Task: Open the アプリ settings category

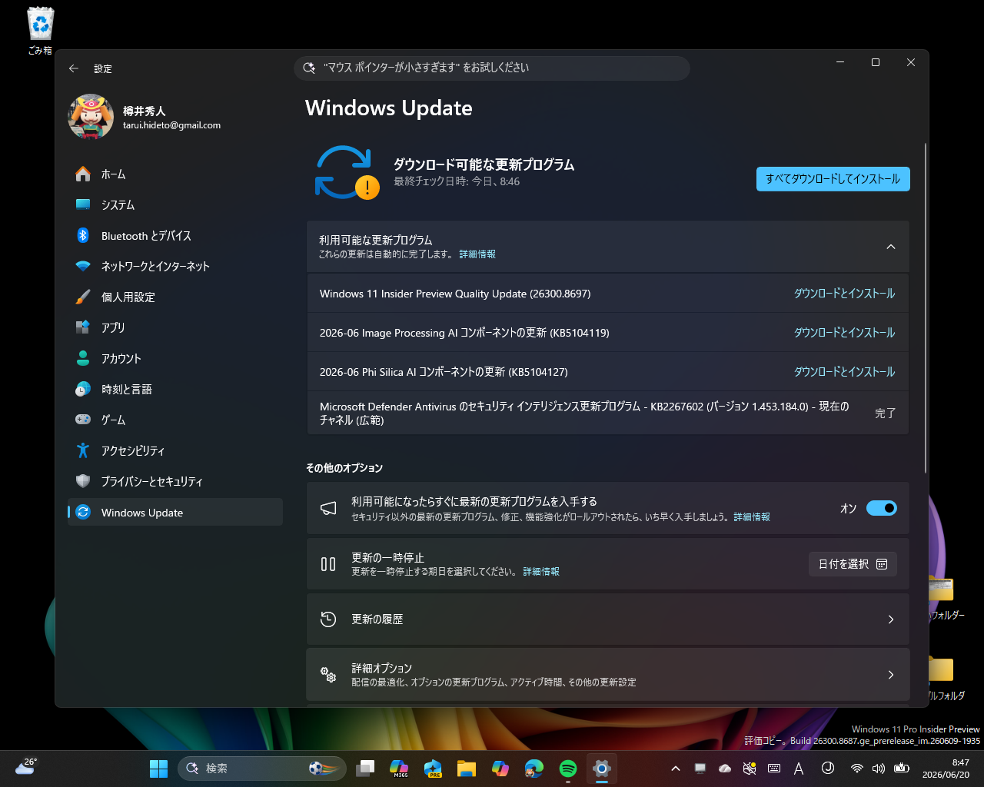Action: (x=175, y=328)
